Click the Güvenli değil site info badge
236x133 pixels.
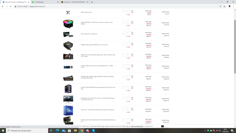pos(21,7)
